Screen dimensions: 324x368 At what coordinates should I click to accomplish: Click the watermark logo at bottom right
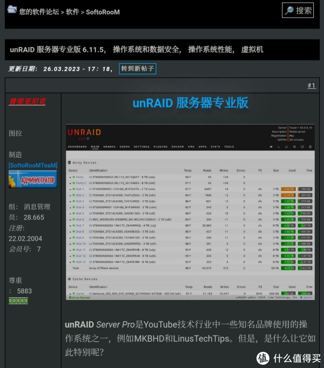tap(263, 357)
